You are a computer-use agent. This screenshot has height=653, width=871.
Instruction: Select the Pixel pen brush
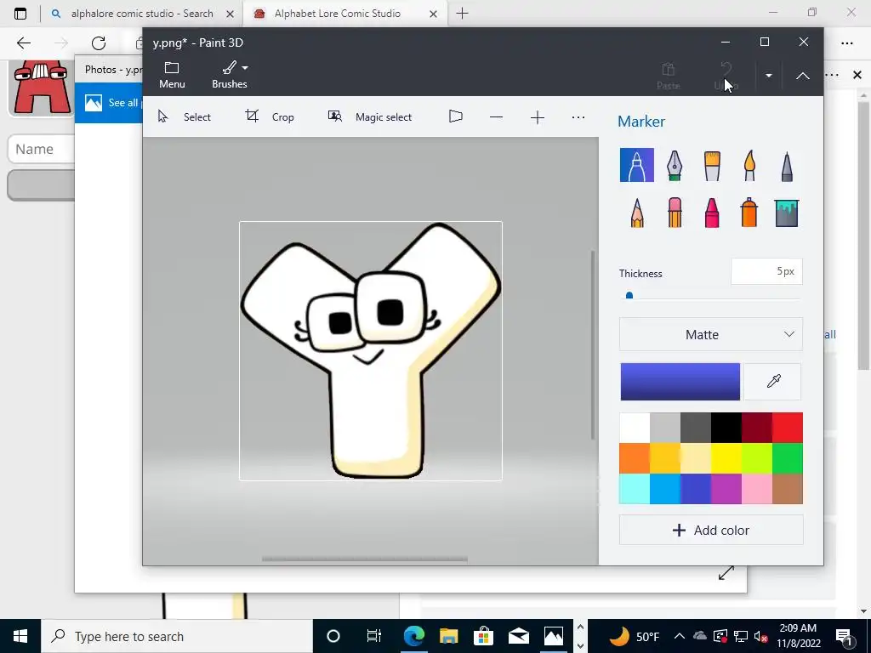click(x=787, y=166)
